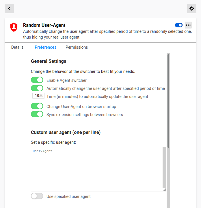Click the Random User-Agent extension title
201x208 pixels.
44,25
